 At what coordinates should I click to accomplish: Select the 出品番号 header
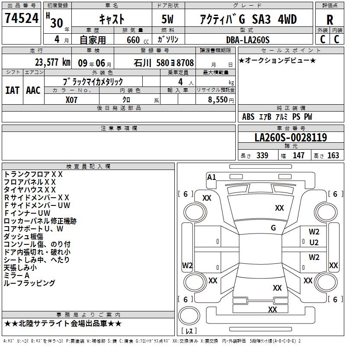[21, 5]
